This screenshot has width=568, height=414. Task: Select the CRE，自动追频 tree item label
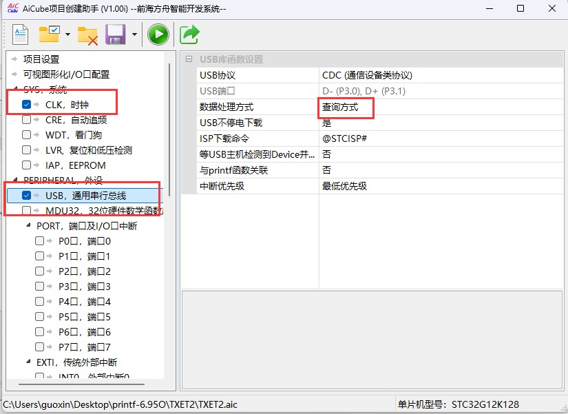click(76, 120)
